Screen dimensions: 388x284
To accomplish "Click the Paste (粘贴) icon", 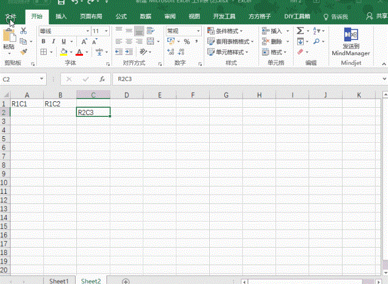I will (x=8, y=38).
